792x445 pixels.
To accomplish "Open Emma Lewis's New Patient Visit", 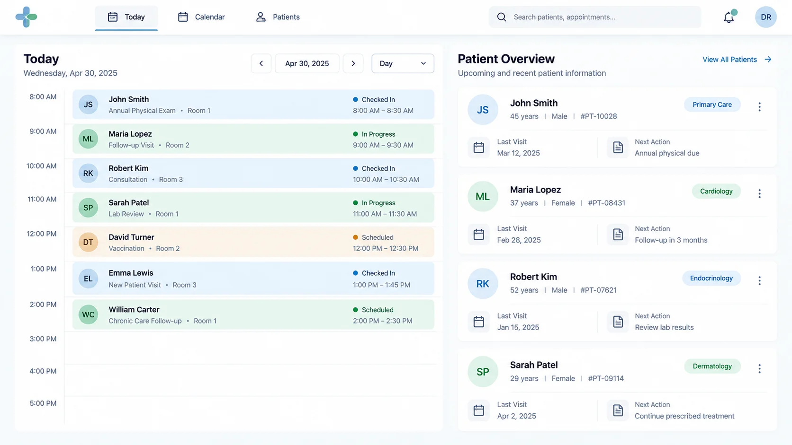I will click(253, 279).
